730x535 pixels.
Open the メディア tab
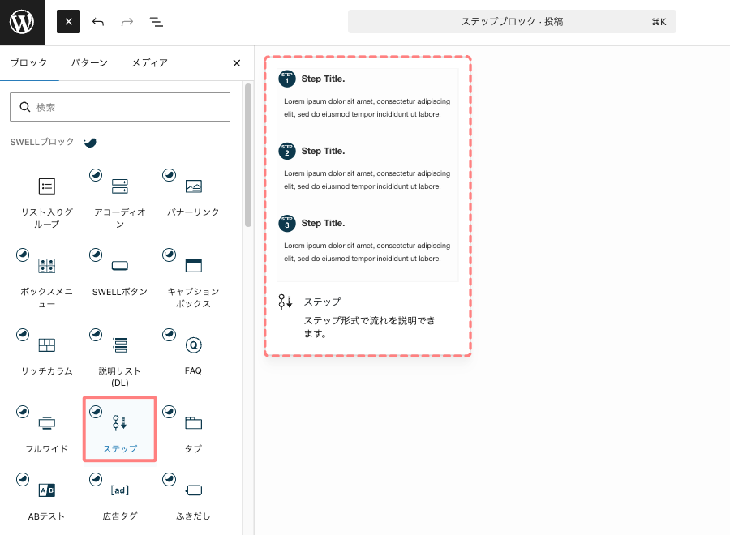click(148, 62)
